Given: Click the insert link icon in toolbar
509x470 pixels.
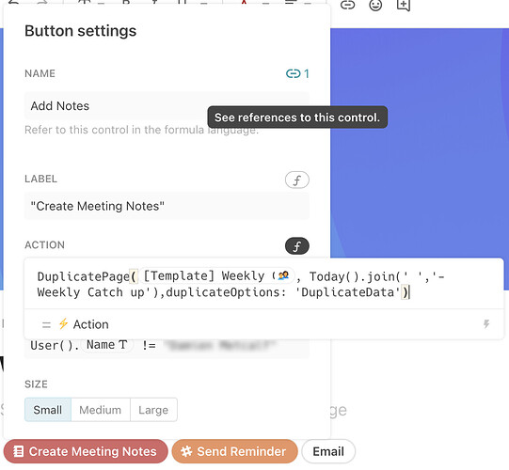Looking at the screenshot, I should (347, 5).
